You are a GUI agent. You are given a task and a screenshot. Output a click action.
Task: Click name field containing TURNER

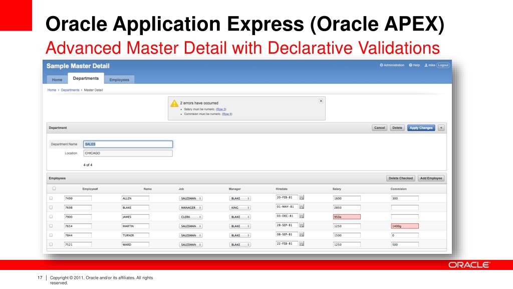[135, 235]
